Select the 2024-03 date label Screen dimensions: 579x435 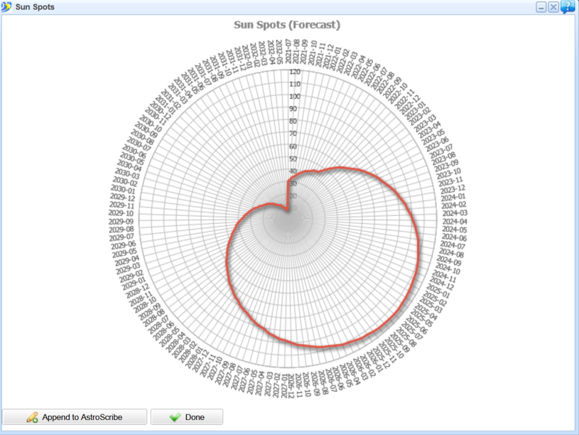point(455,213)
